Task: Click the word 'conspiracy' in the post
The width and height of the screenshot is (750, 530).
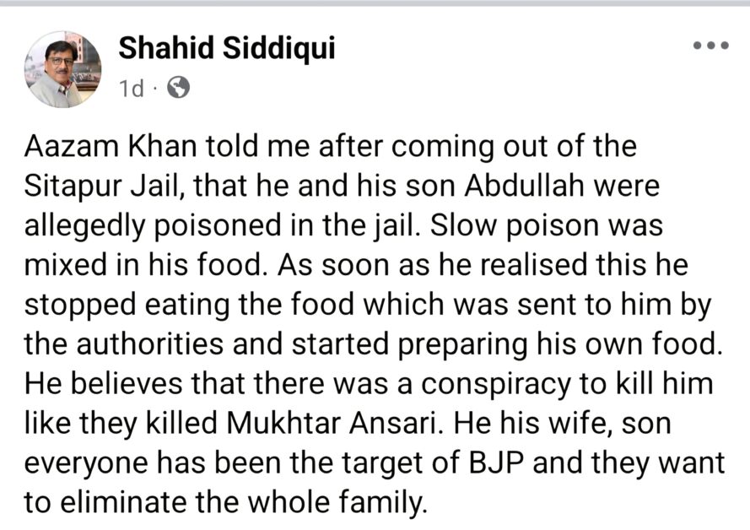Action: coord(496,384)
